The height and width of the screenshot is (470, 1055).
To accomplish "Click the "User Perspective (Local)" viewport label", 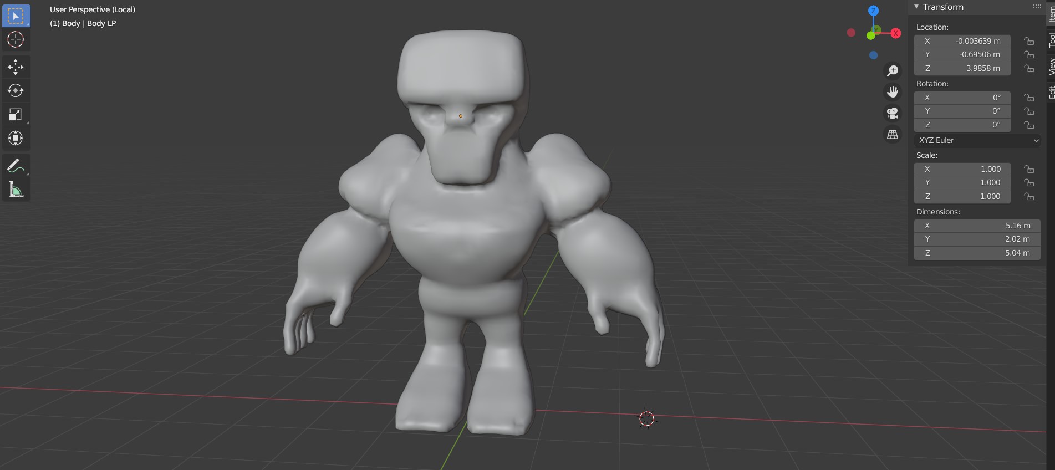I will 93,9.
